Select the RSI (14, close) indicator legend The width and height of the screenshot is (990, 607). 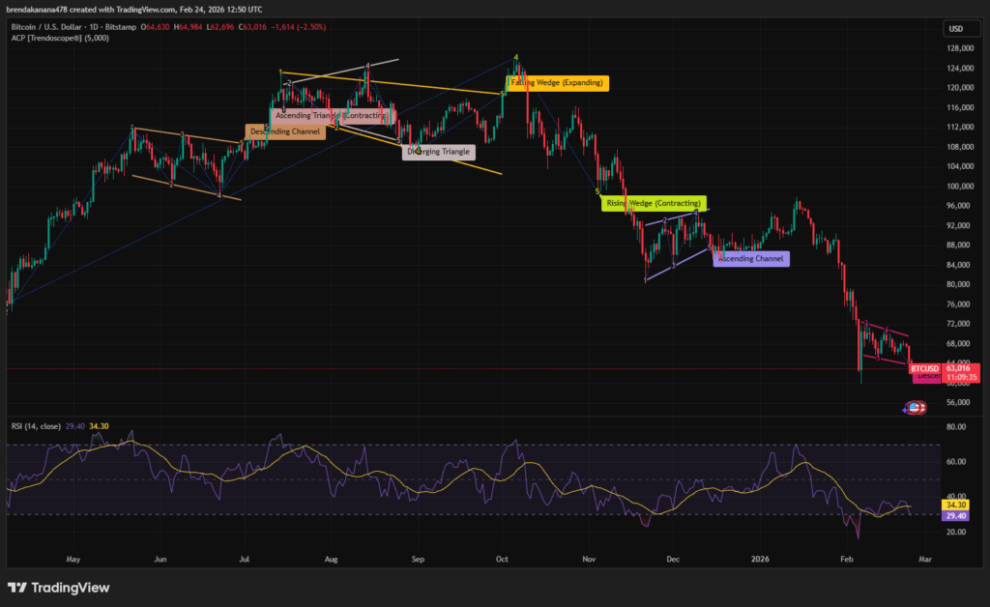[x=36, y=426]
